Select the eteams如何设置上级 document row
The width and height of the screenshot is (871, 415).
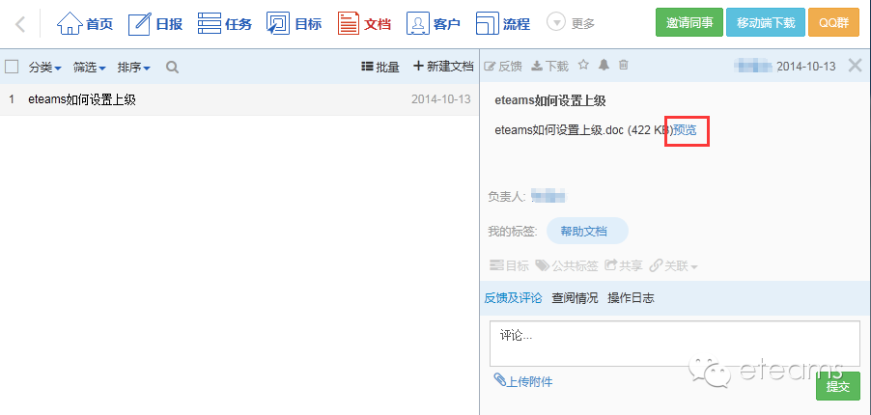[x=239, y=99]
